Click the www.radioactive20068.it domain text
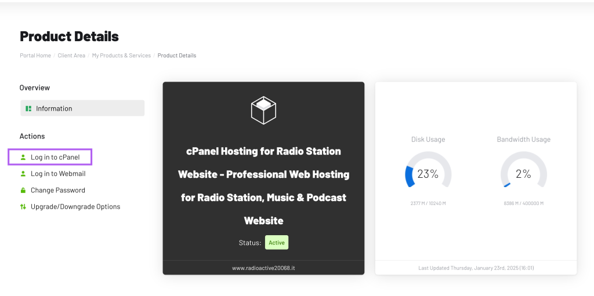The image size is (594, 296). tap(263, 268)
